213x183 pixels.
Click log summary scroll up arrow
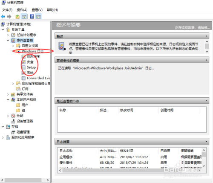pos(204,150)
